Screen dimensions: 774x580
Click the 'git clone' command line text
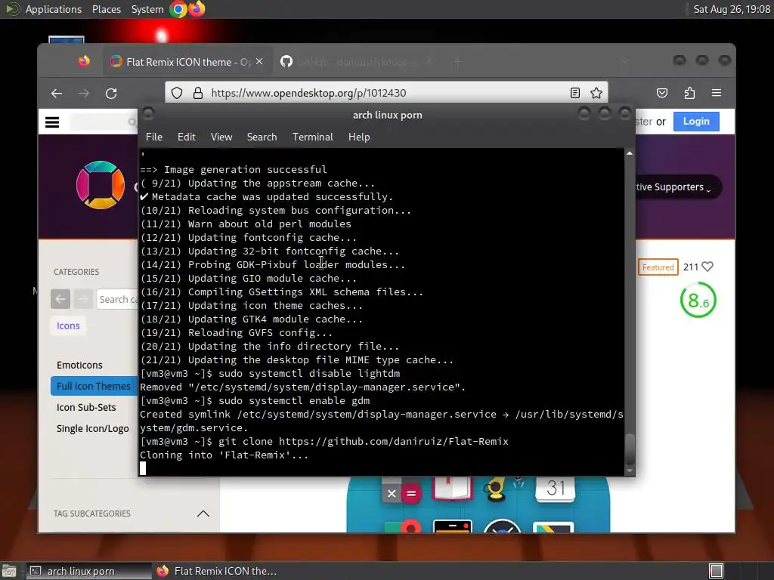(x=364, y=441)
